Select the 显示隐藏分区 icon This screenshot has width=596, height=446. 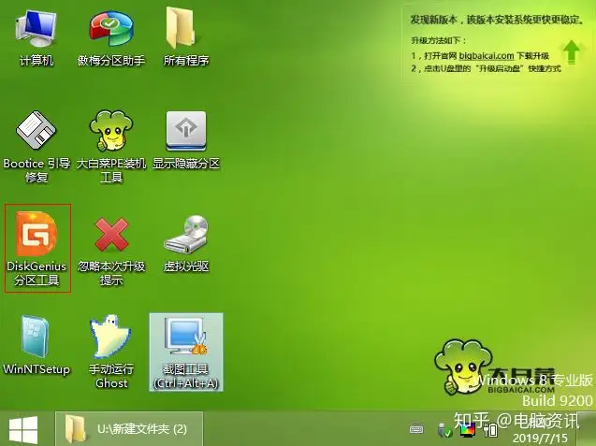[186, 140]
